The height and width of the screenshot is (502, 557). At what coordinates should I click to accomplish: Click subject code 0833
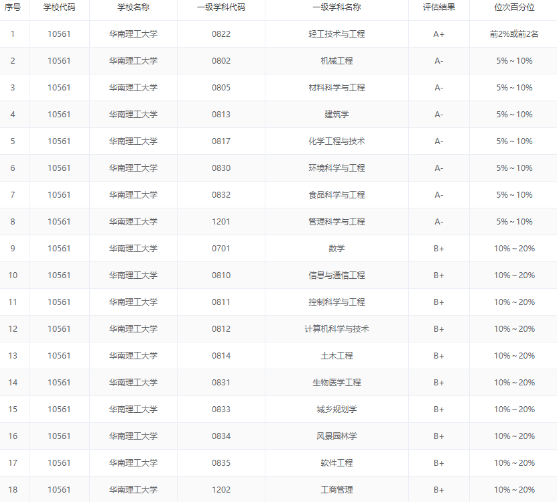[x=221, y=410]
